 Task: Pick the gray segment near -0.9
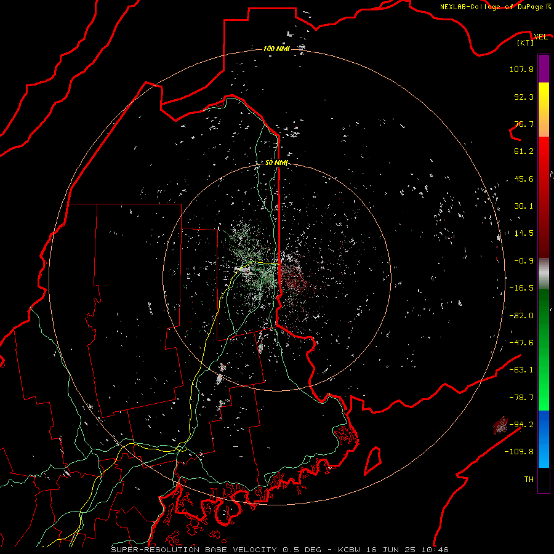[x=544, y=274]
